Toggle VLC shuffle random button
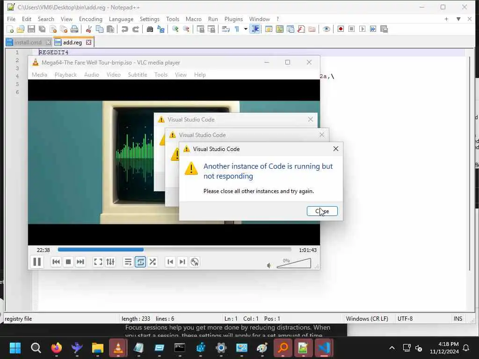479x359 pixels. click(152, 262)
